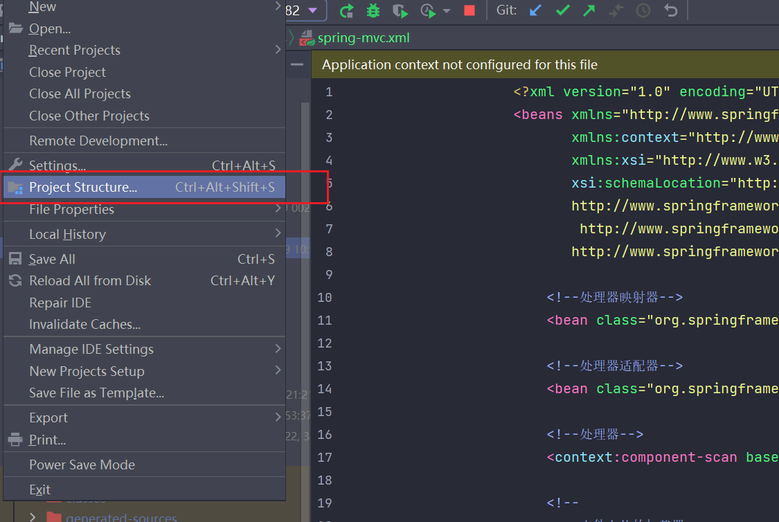Click the 处理器映射器 comment line
The height and width of the screenshot is (522, 779).
pyautogui.click(x=615, y=298)
